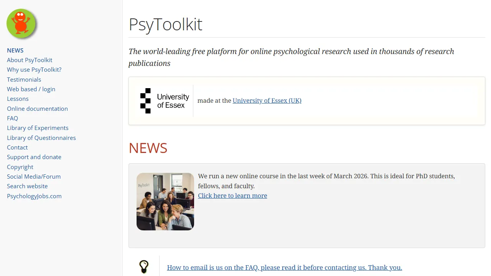Select NEWS in the sidebar
This screenshot has height=276, width=491.
click(15, 50)
